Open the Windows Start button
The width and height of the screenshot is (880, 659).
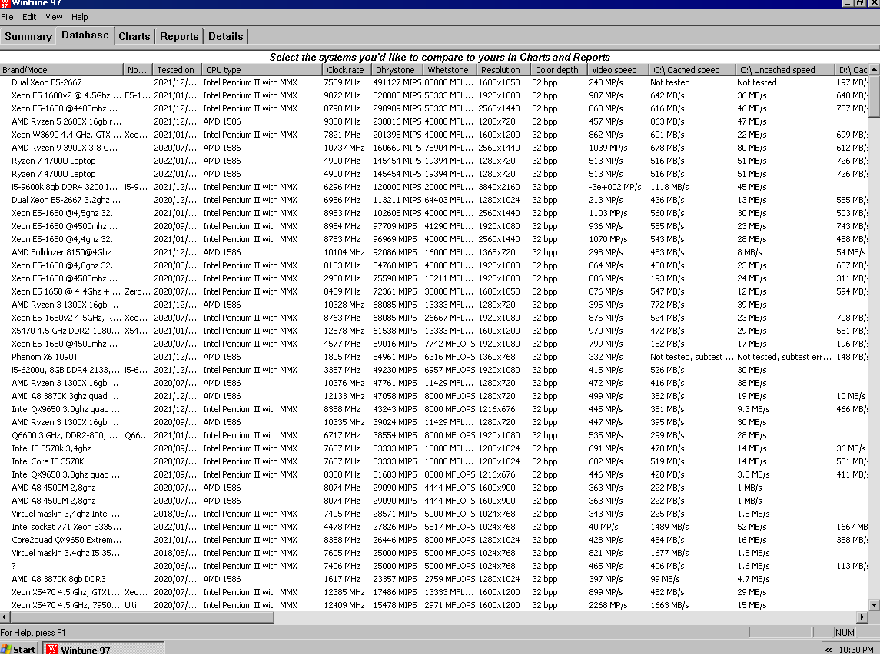click(19, 649)
